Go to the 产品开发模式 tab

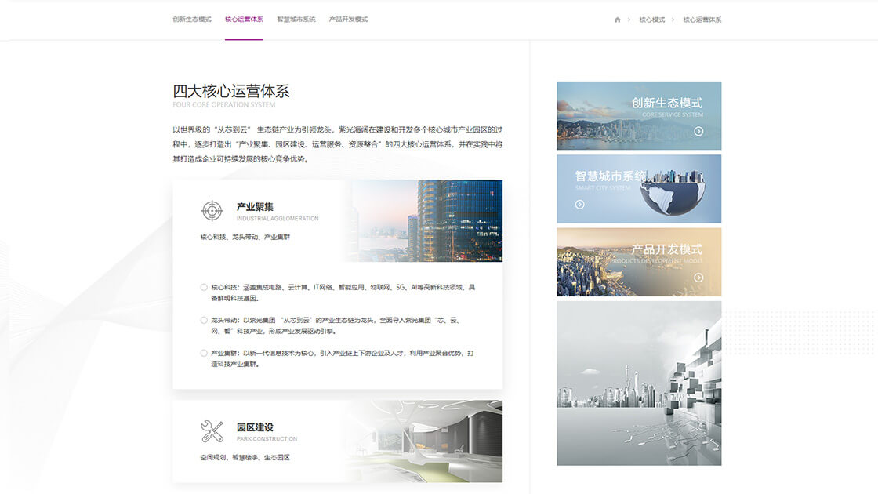click(x=348, y=20)
